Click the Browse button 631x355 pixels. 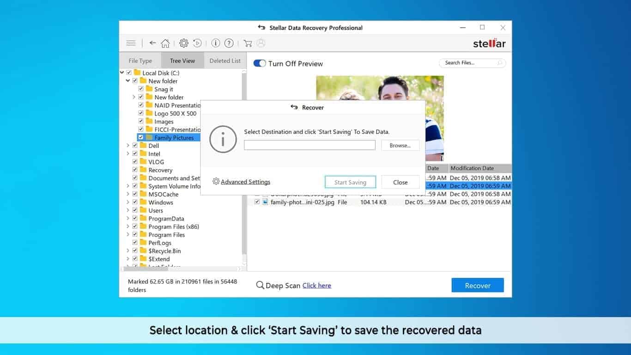coord(400,145)
